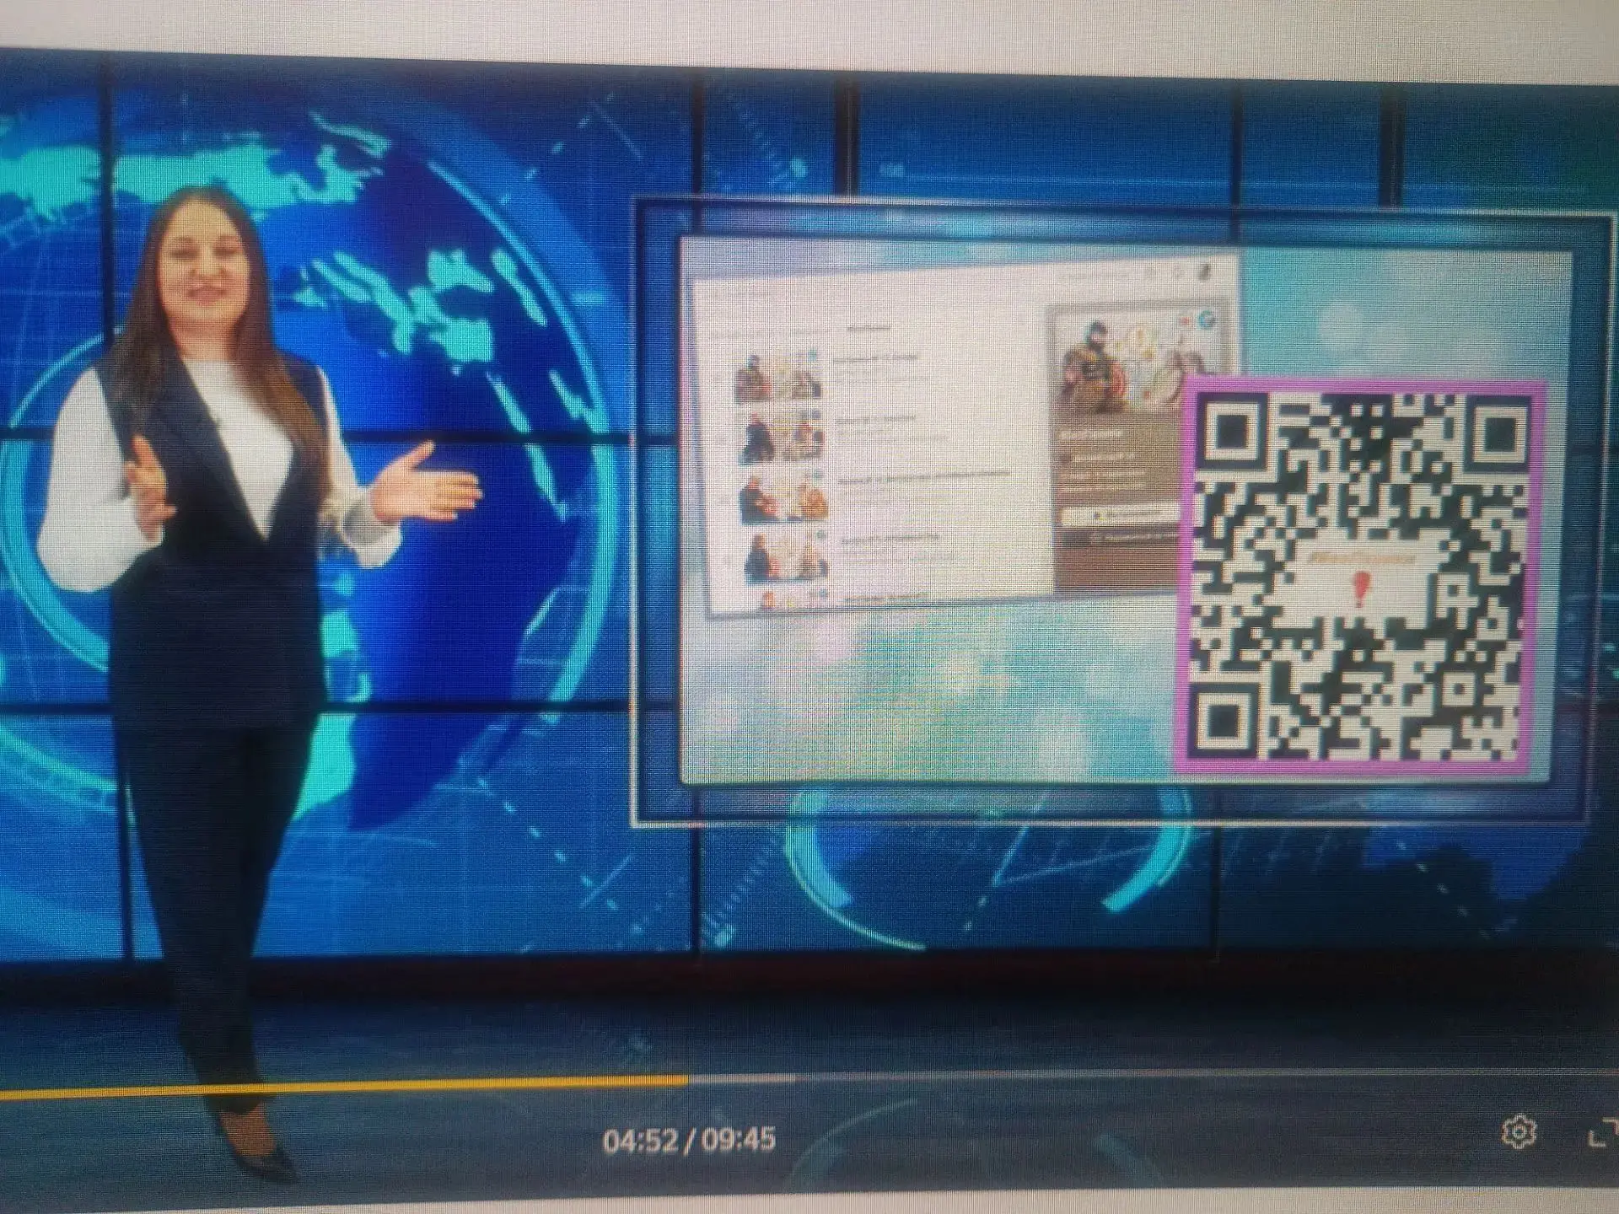Click the 04:52 / 09:45 time display

click(x=689, y=1141)
